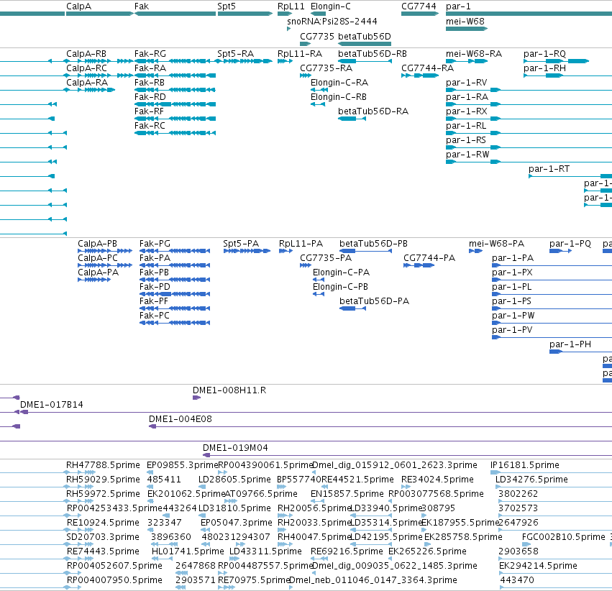Select protein par-1-PX label
This screenshot has height=591, width=612.
click(512, 272)
